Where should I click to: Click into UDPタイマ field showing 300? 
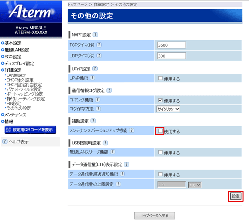(x=171, y=56)
